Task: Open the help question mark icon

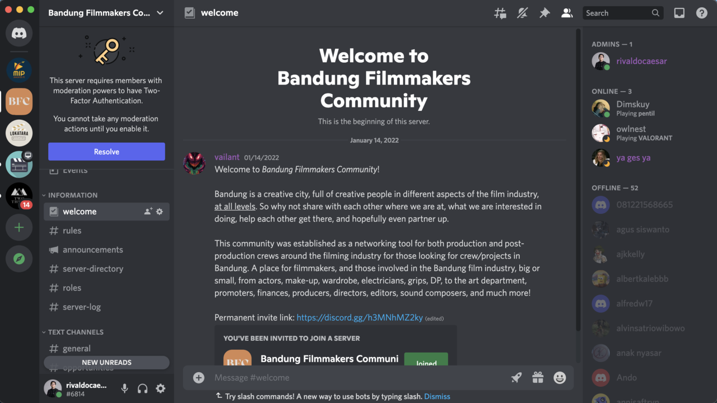Action: pos(702,13)
